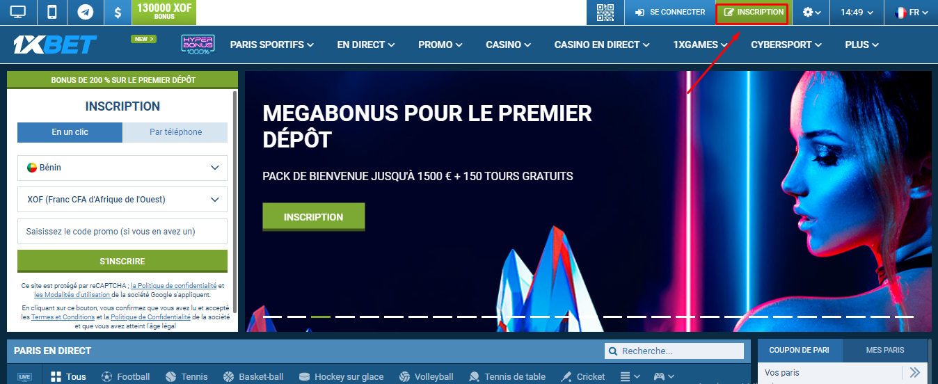Open the EN DIRECT menu
Viewport: 938px width, 384px height.
coord(366,45)
